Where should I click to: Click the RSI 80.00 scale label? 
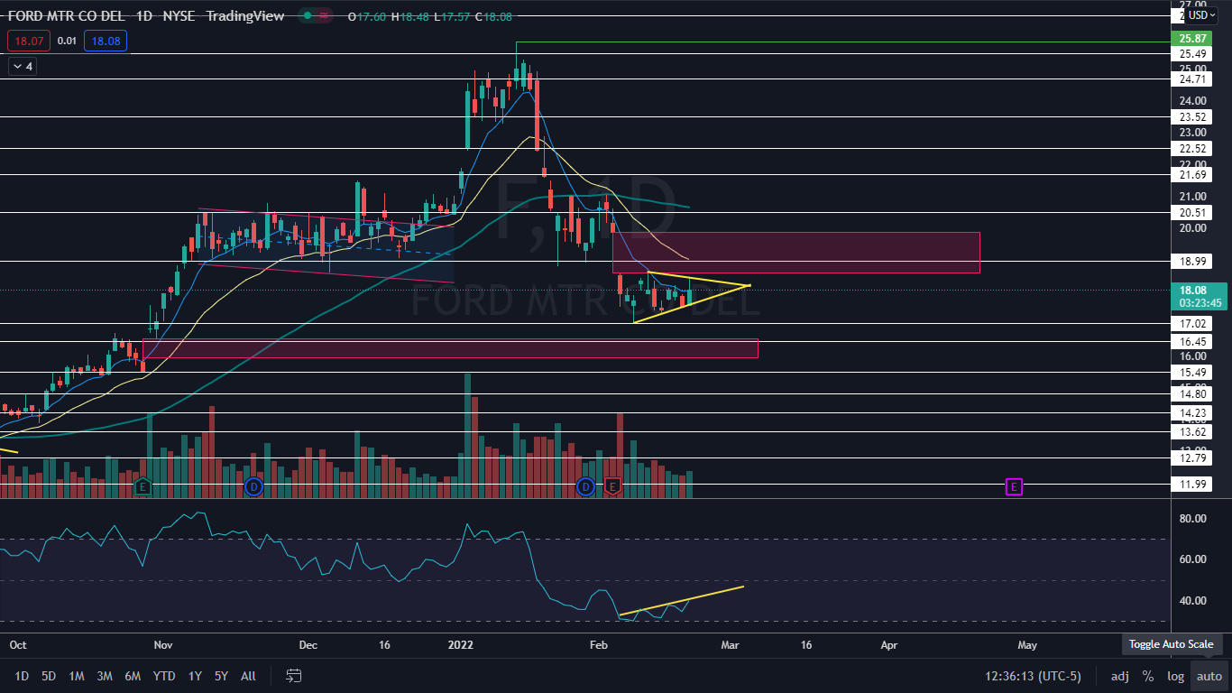[1192, 518]
